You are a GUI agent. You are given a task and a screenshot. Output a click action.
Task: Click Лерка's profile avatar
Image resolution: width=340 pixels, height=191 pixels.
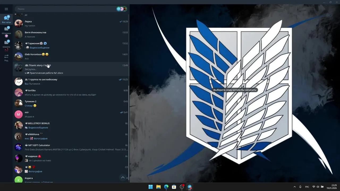(18, 23)
